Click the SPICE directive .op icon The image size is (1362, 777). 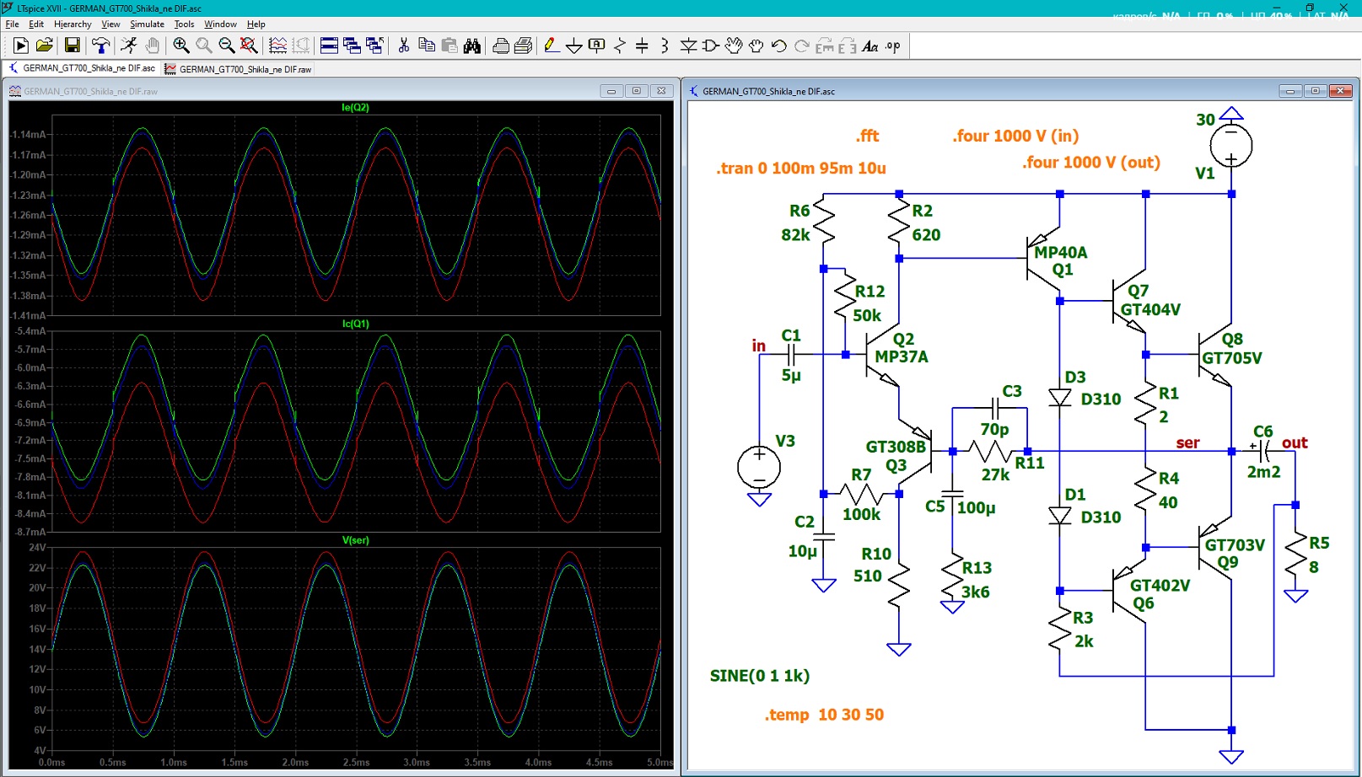click(x=893, y=46)
